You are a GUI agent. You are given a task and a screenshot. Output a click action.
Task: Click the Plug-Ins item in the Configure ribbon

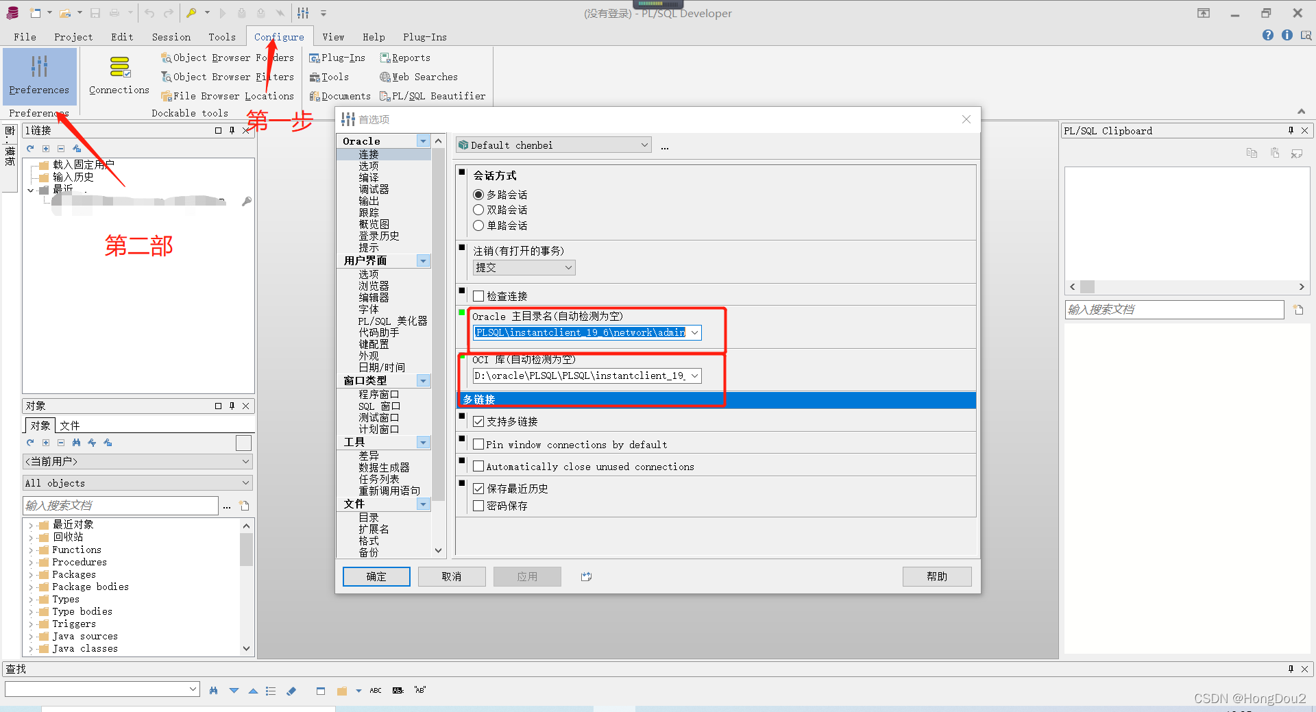(337, 58)
